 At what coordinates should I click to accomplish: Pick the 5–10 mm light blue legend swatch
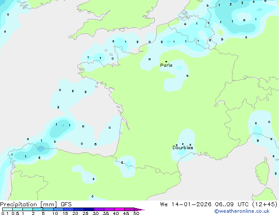[x=48, y=209]
